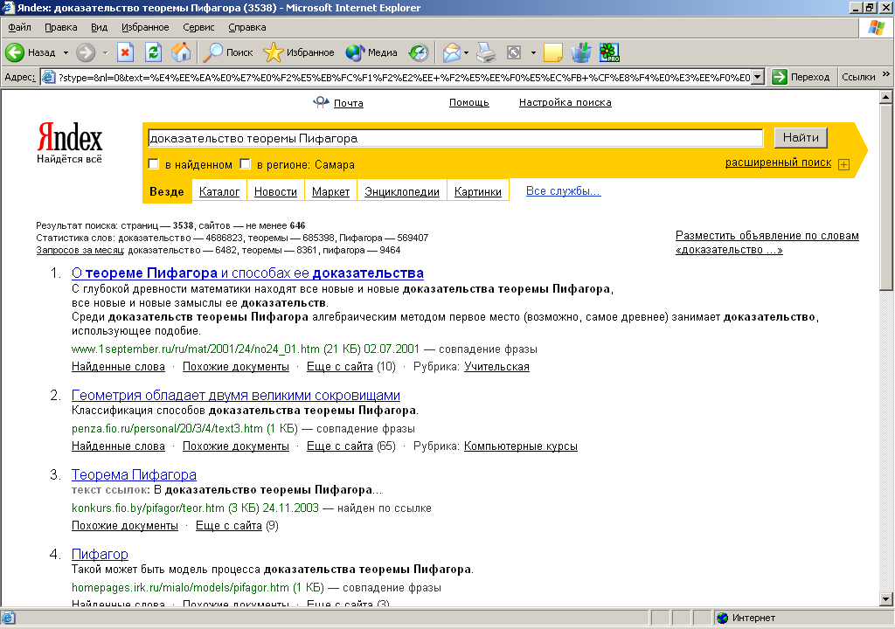Viewport: 895px width, 629px height.
Task: Open the size button dropdown arrow
Action: pos(533,52)
